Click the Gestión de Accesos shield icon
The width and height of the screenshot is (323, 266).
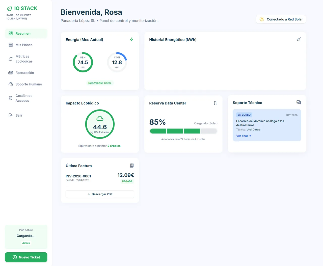(11, 98)
